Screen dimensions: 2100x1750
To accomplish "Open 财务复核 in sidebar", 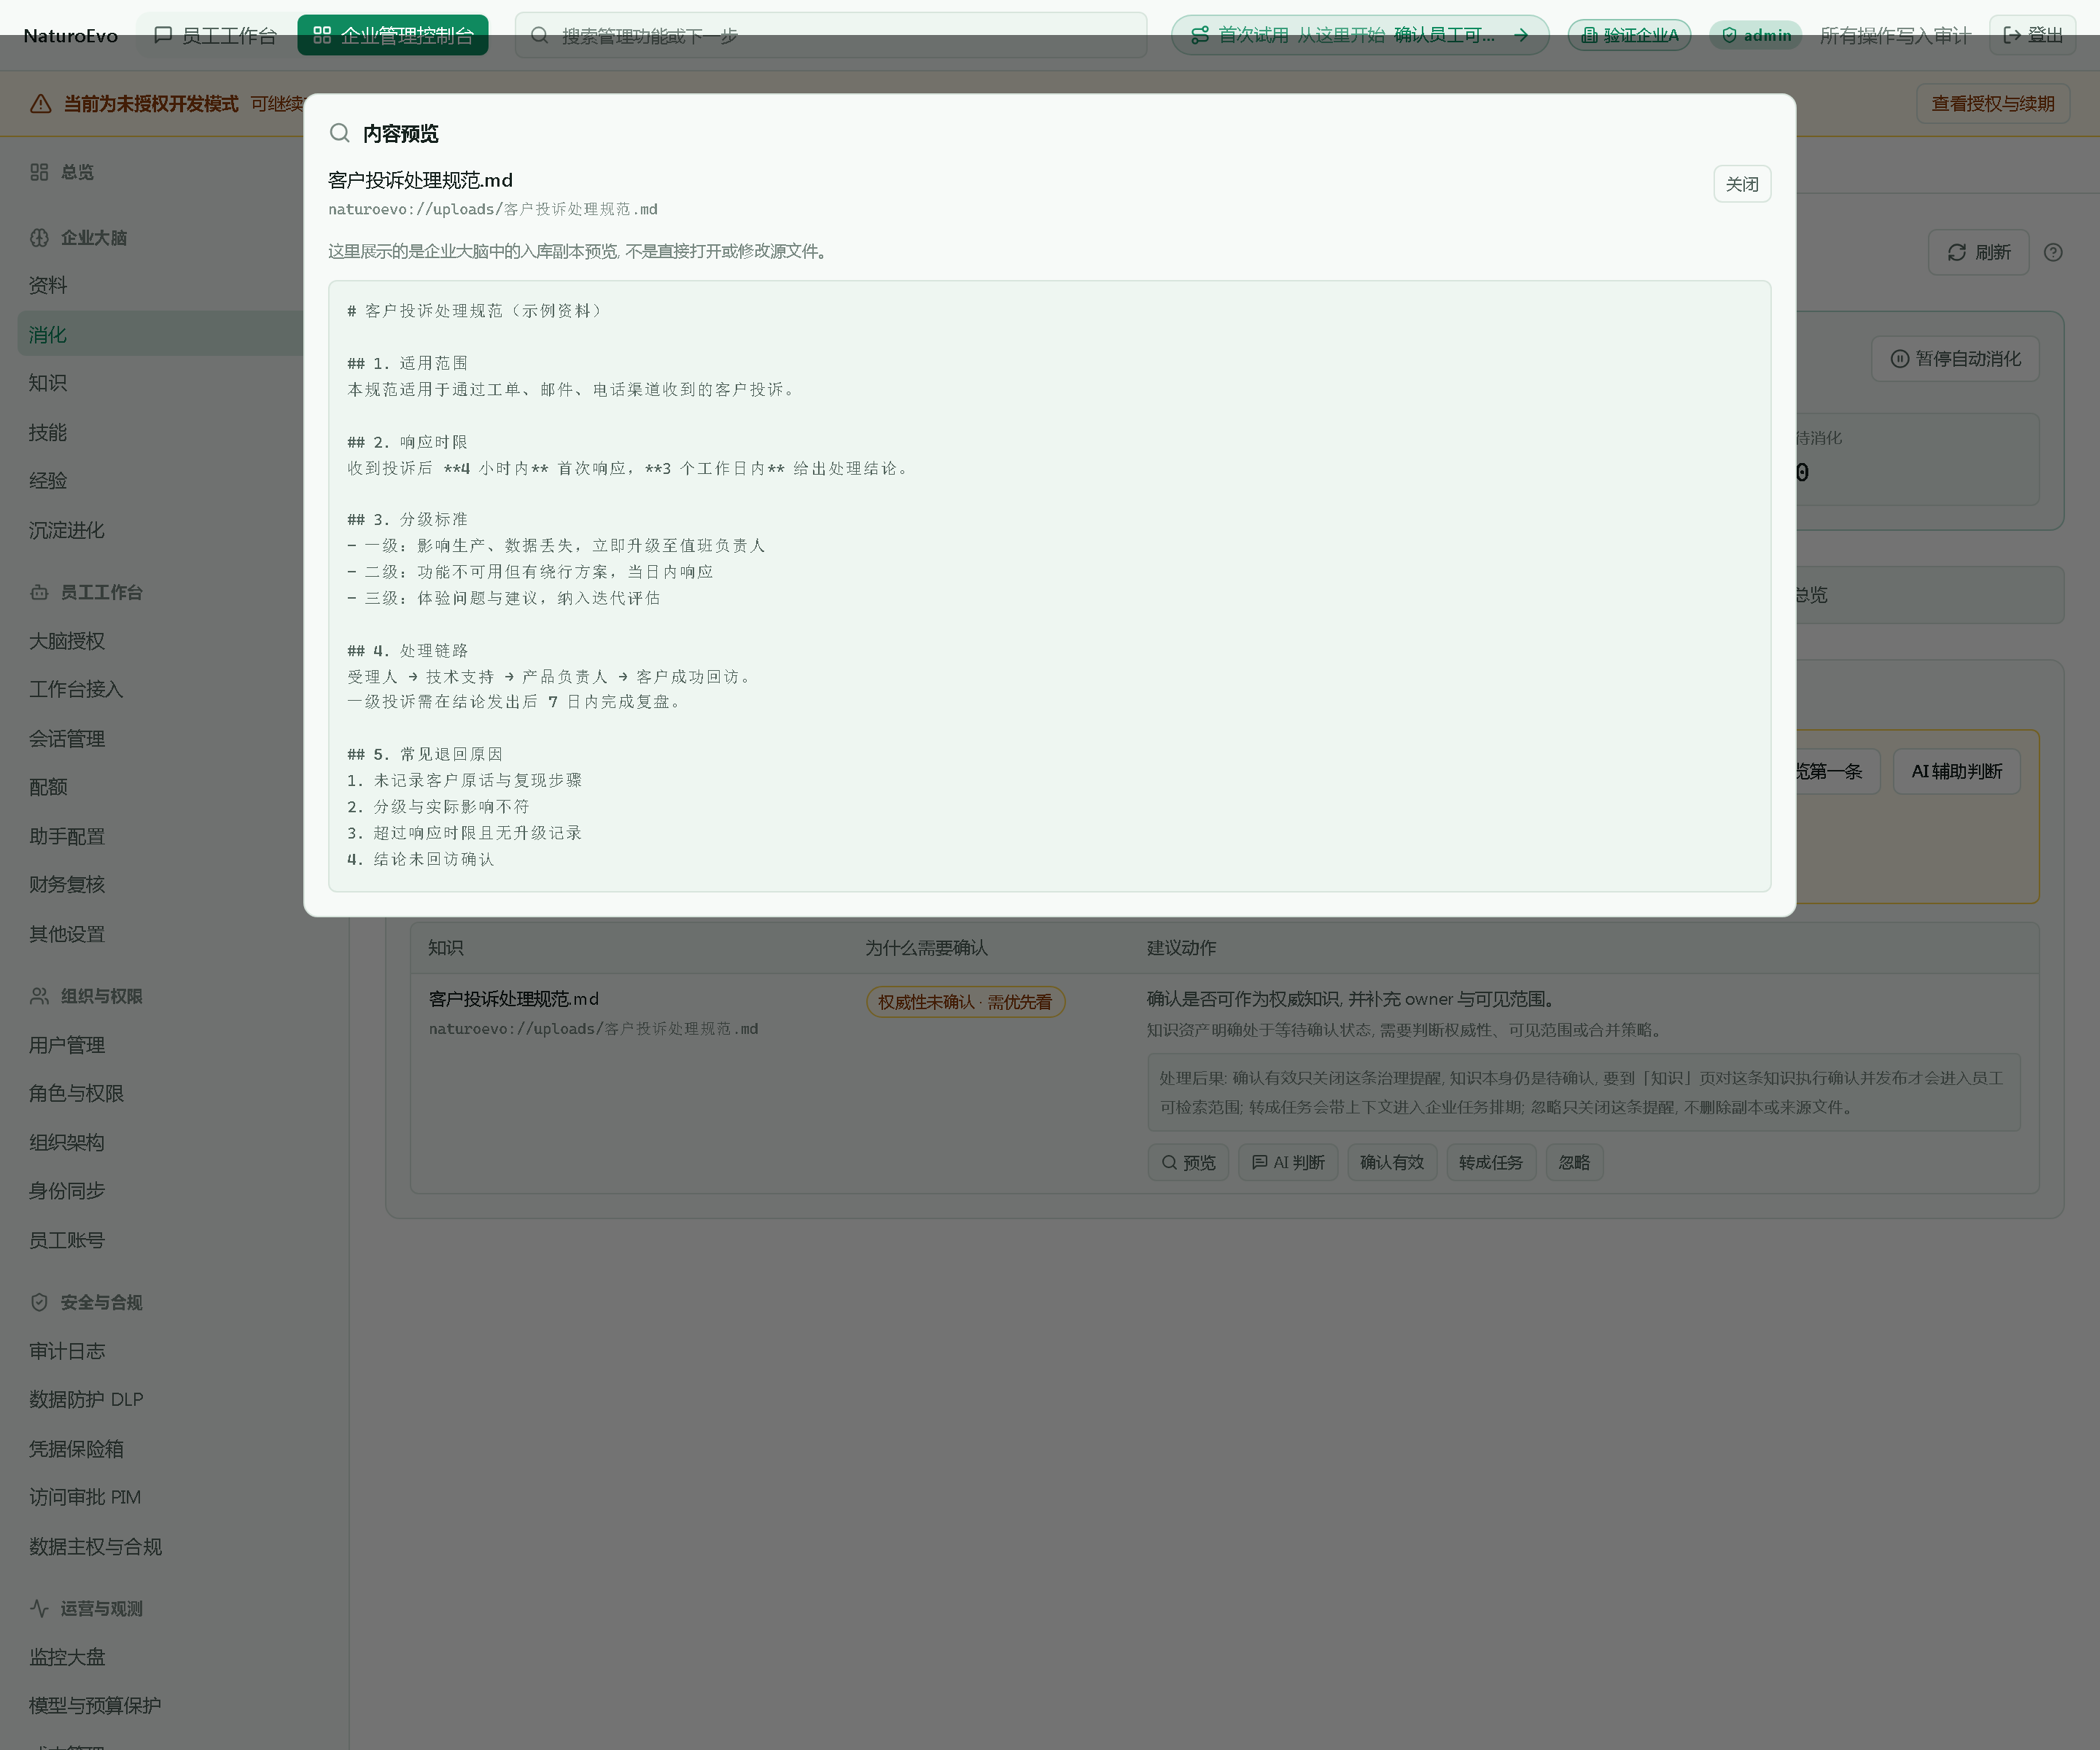I will (67, 884).
